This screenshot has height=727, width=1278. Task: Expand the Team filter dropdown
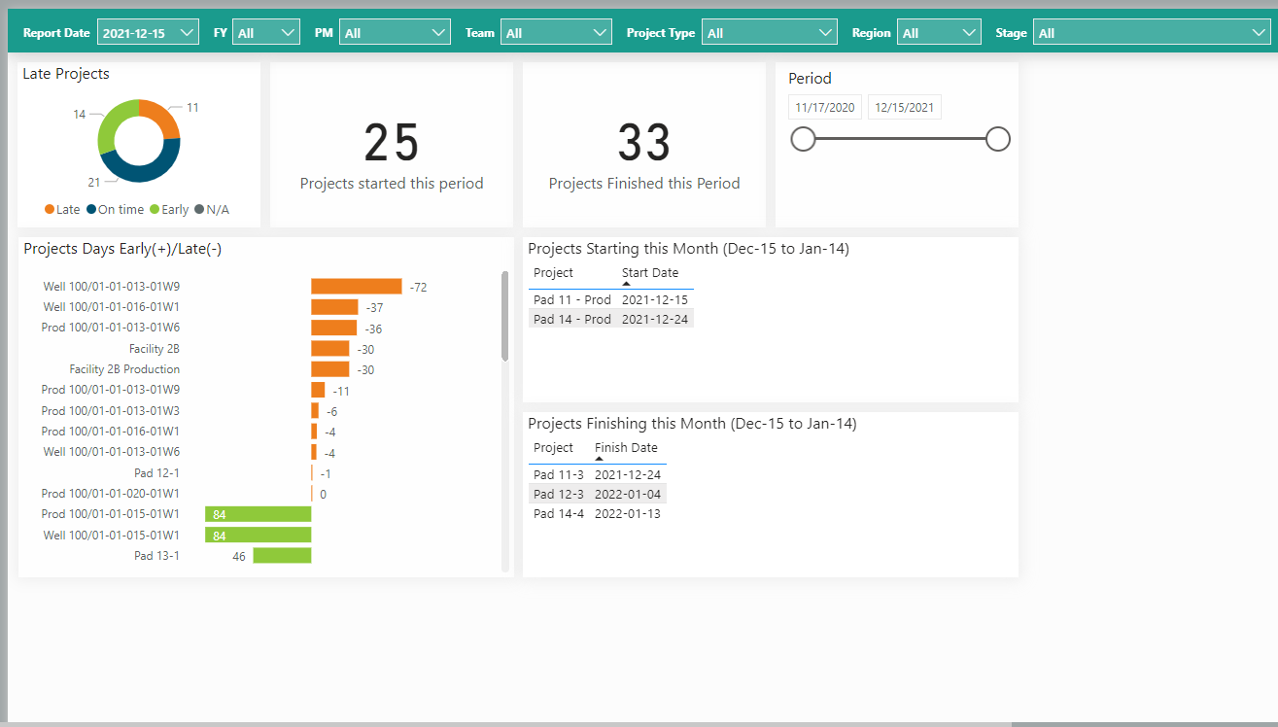click(557, 33)
